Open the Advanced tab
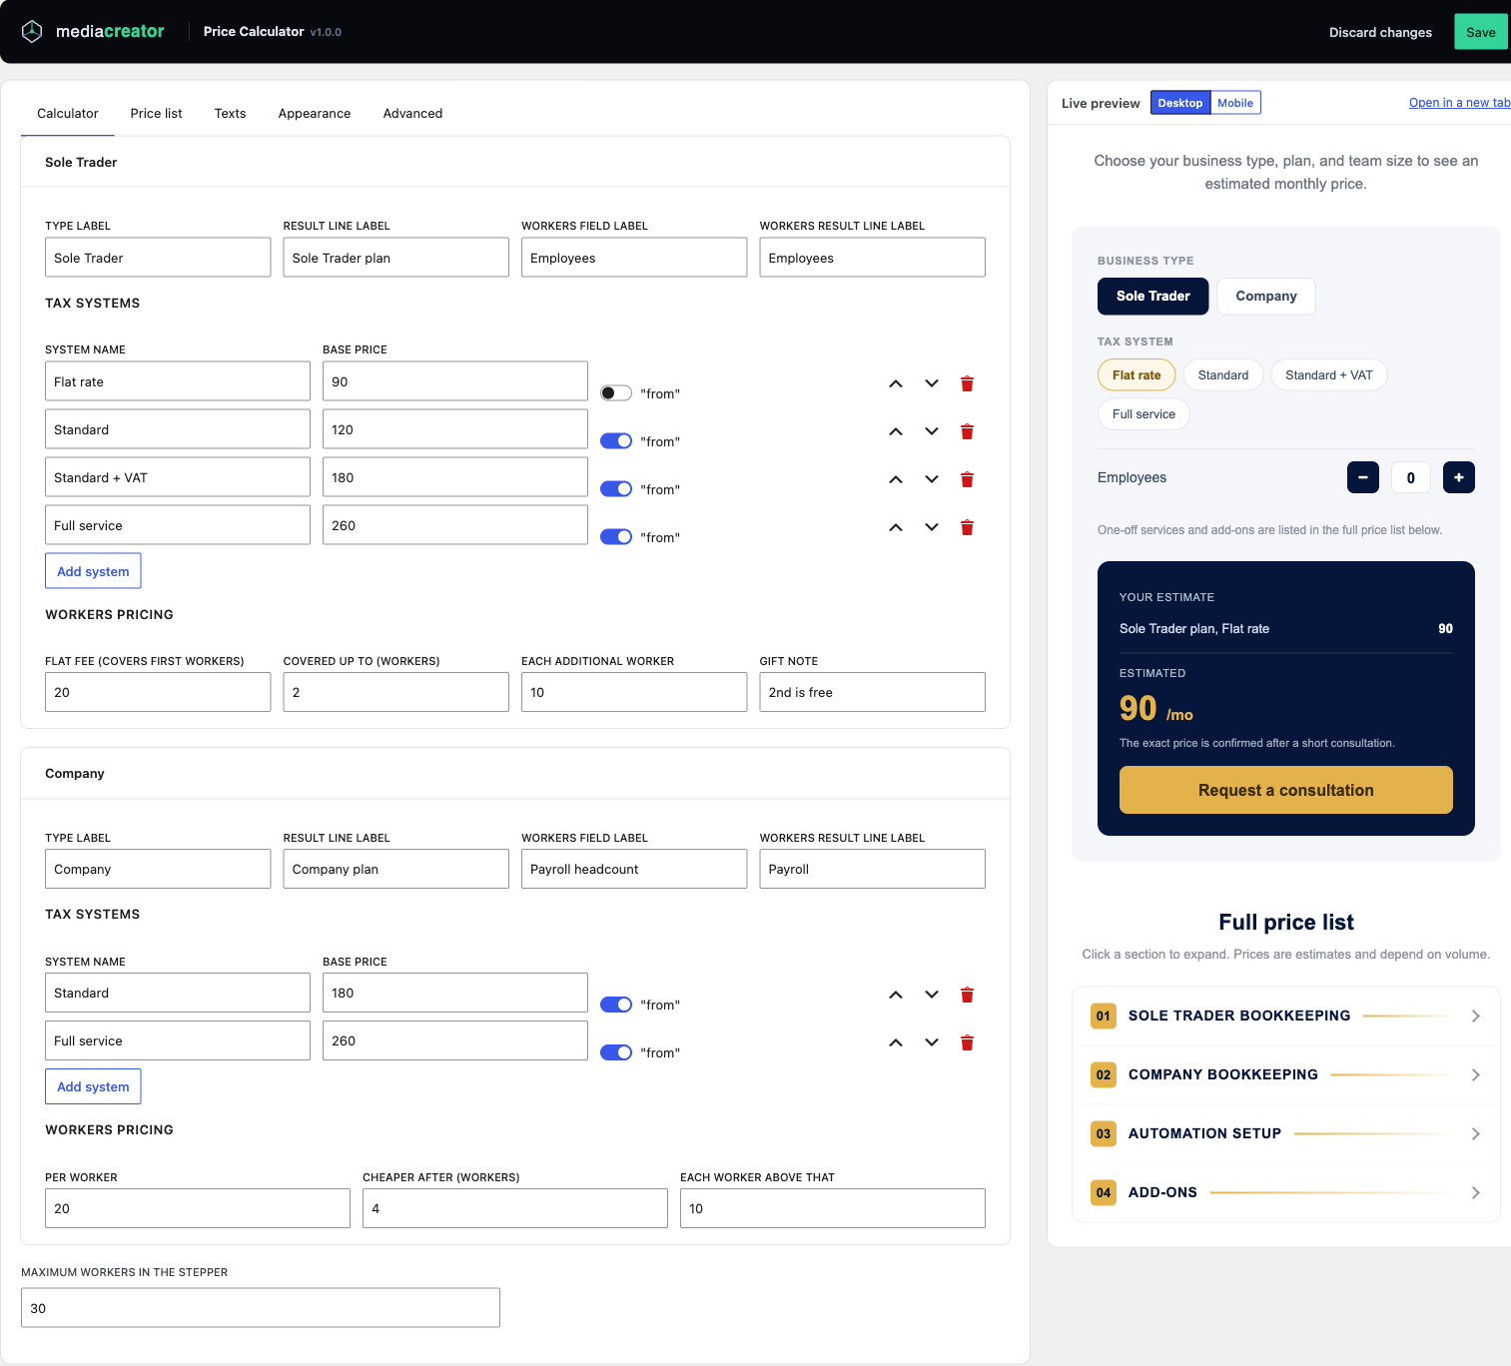 click(x=412, y=114)
